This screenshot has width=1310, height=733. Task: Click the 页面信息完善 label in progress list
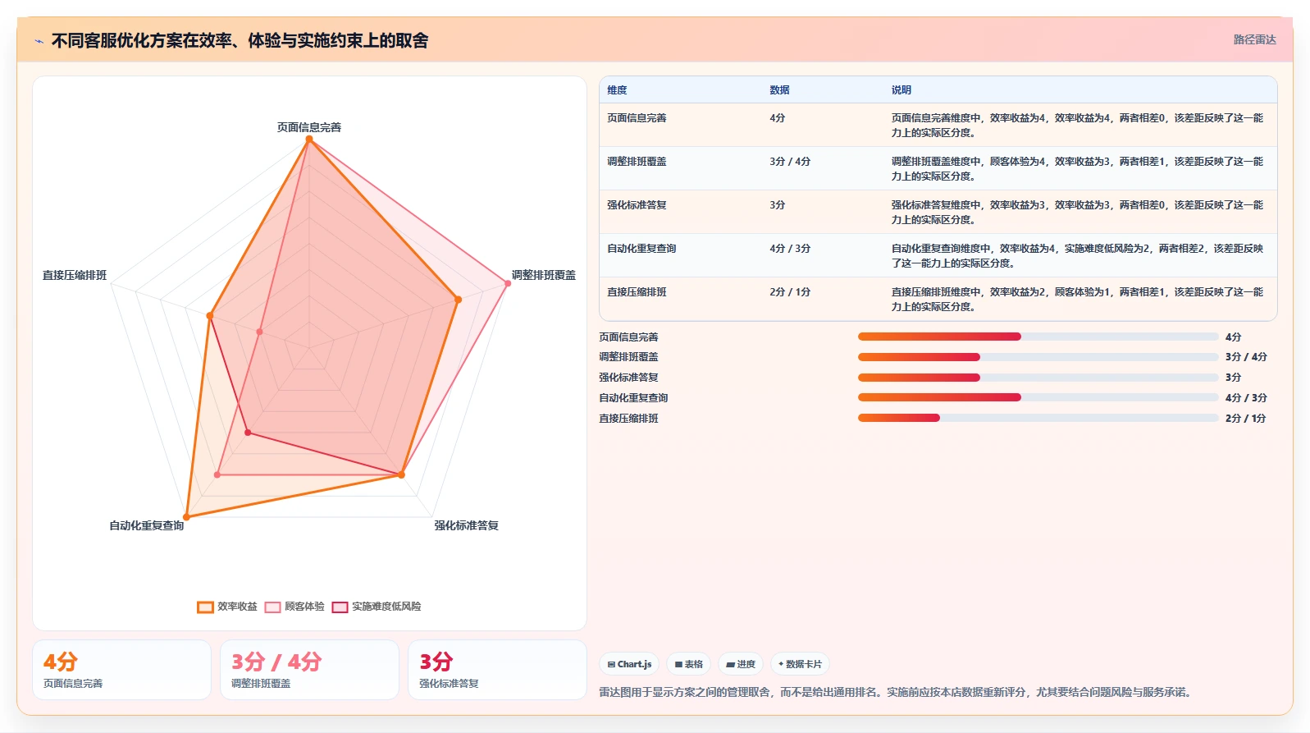click(x=628, y=337)
